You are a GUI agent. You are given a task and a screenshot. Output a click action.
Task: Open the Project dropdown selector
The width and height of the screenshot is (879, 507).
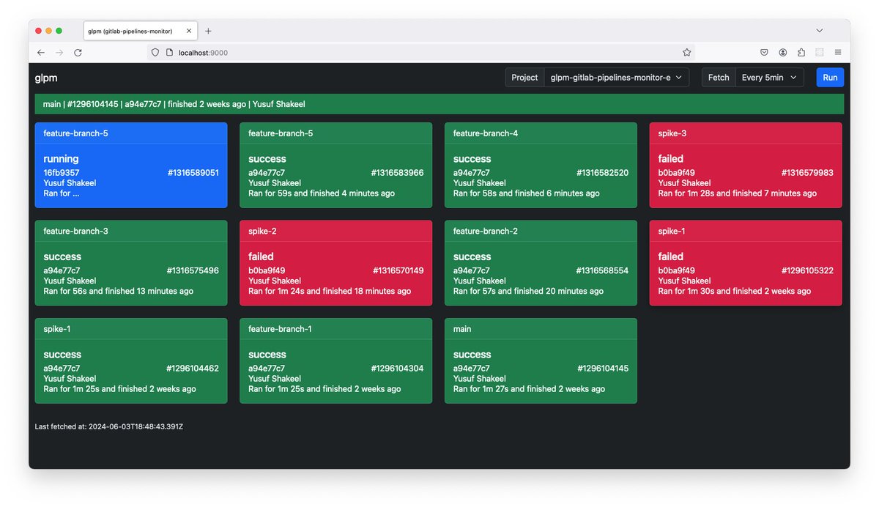(616, 78)
